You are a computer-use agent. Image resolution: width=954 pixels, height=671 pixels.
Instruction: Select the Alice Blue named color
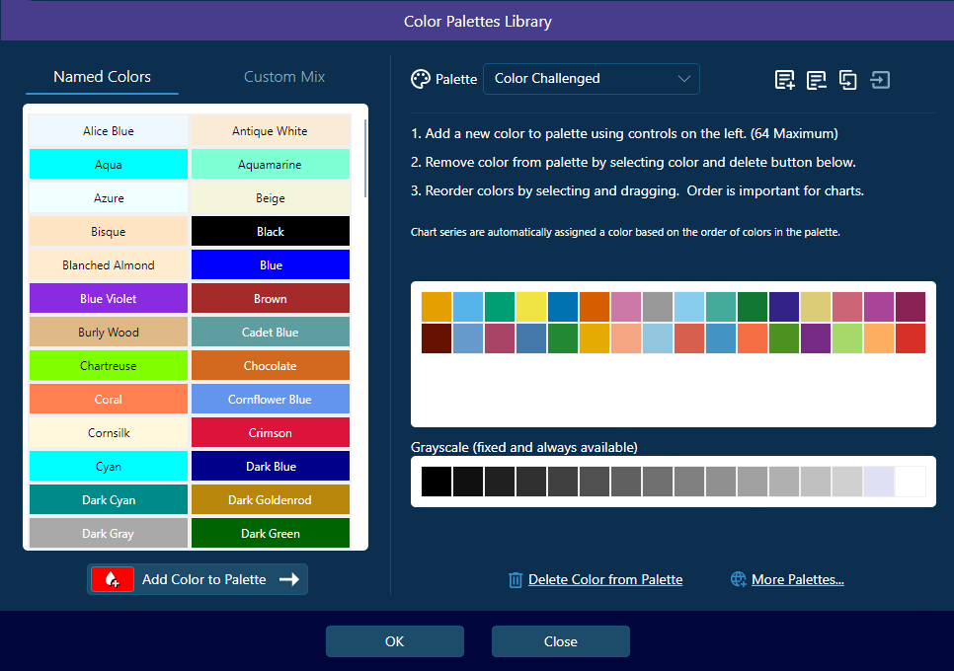(109, 130)
